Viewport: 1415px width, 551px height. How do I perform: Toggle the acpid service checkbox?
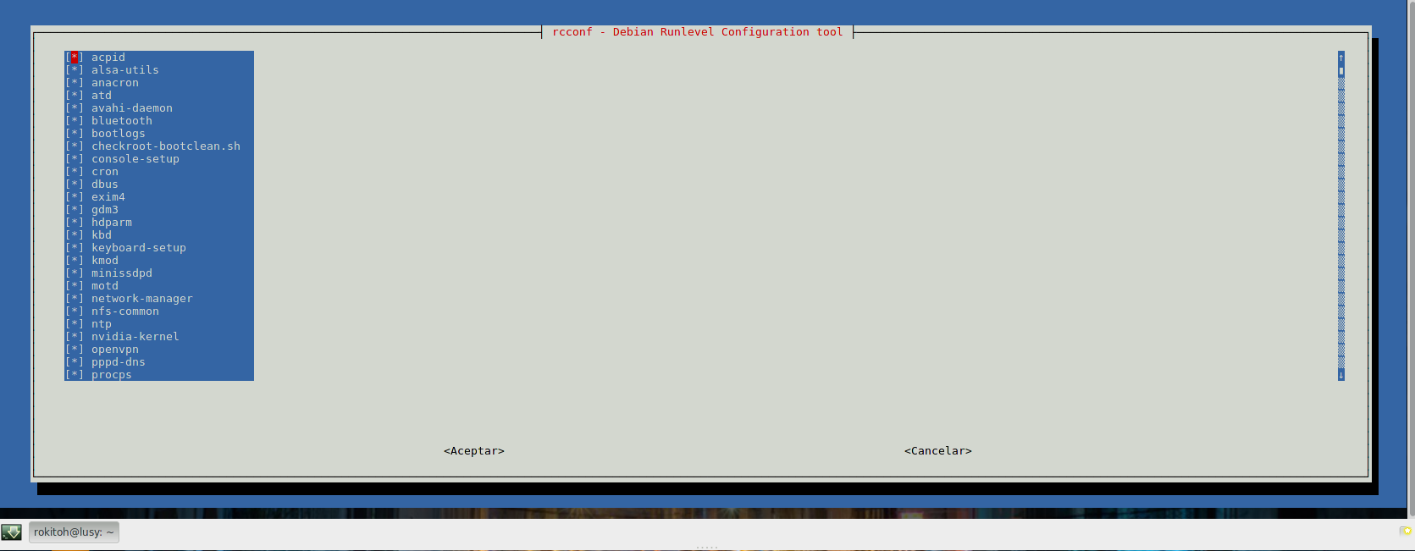pyautogui.click(x=75, y=58)
